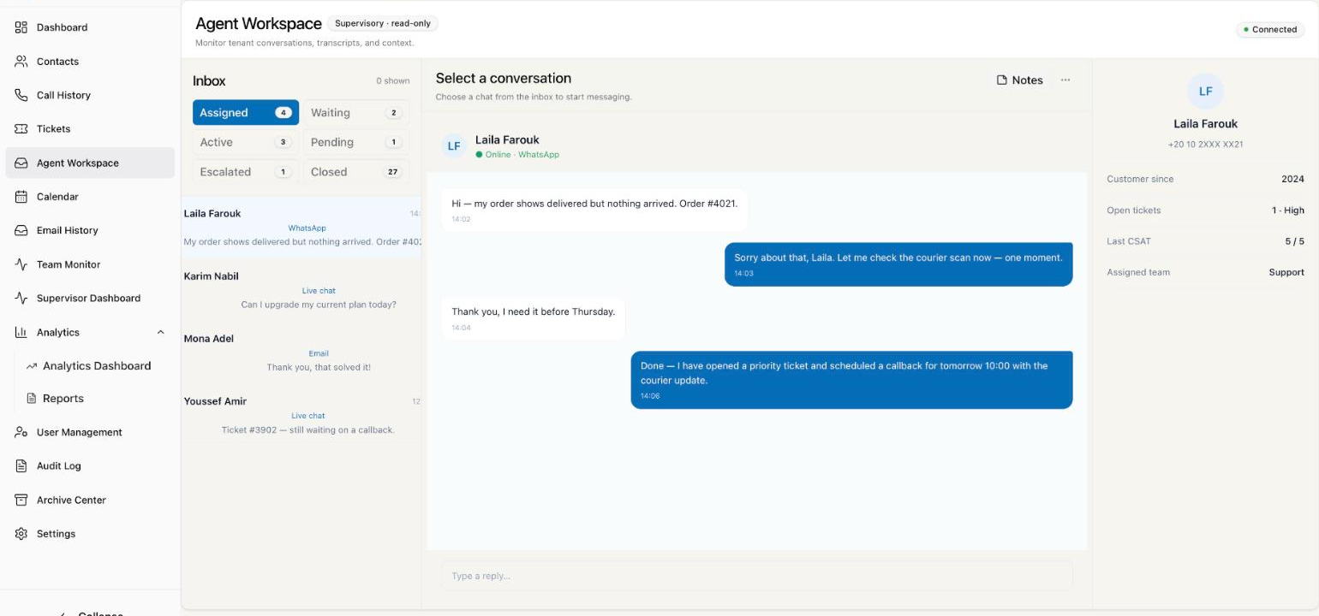Click the Notes button
The image size is (1319, 616).
coord(1019,80)
